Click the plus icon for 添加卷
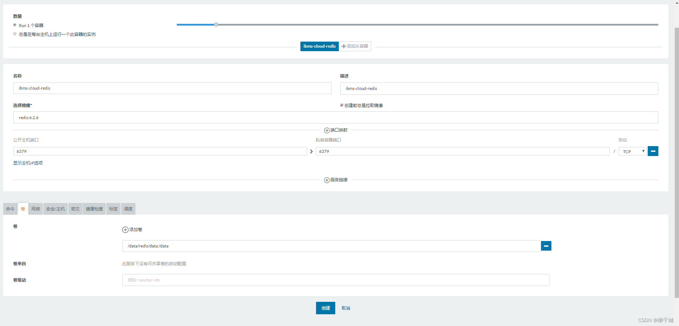The height and width of the screenshot is (326, 679). tap(125, 230)
